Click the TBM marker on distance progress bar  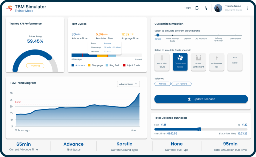tap(199, 129)
